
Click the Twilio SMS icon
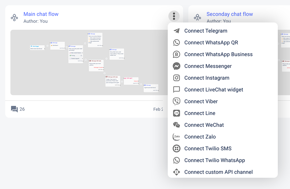click(x=177, y=148)
